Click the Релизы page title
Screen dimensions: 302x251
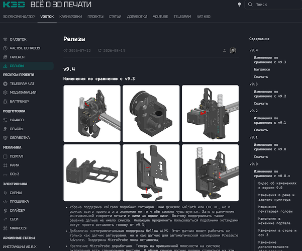[x=74, y=39]
